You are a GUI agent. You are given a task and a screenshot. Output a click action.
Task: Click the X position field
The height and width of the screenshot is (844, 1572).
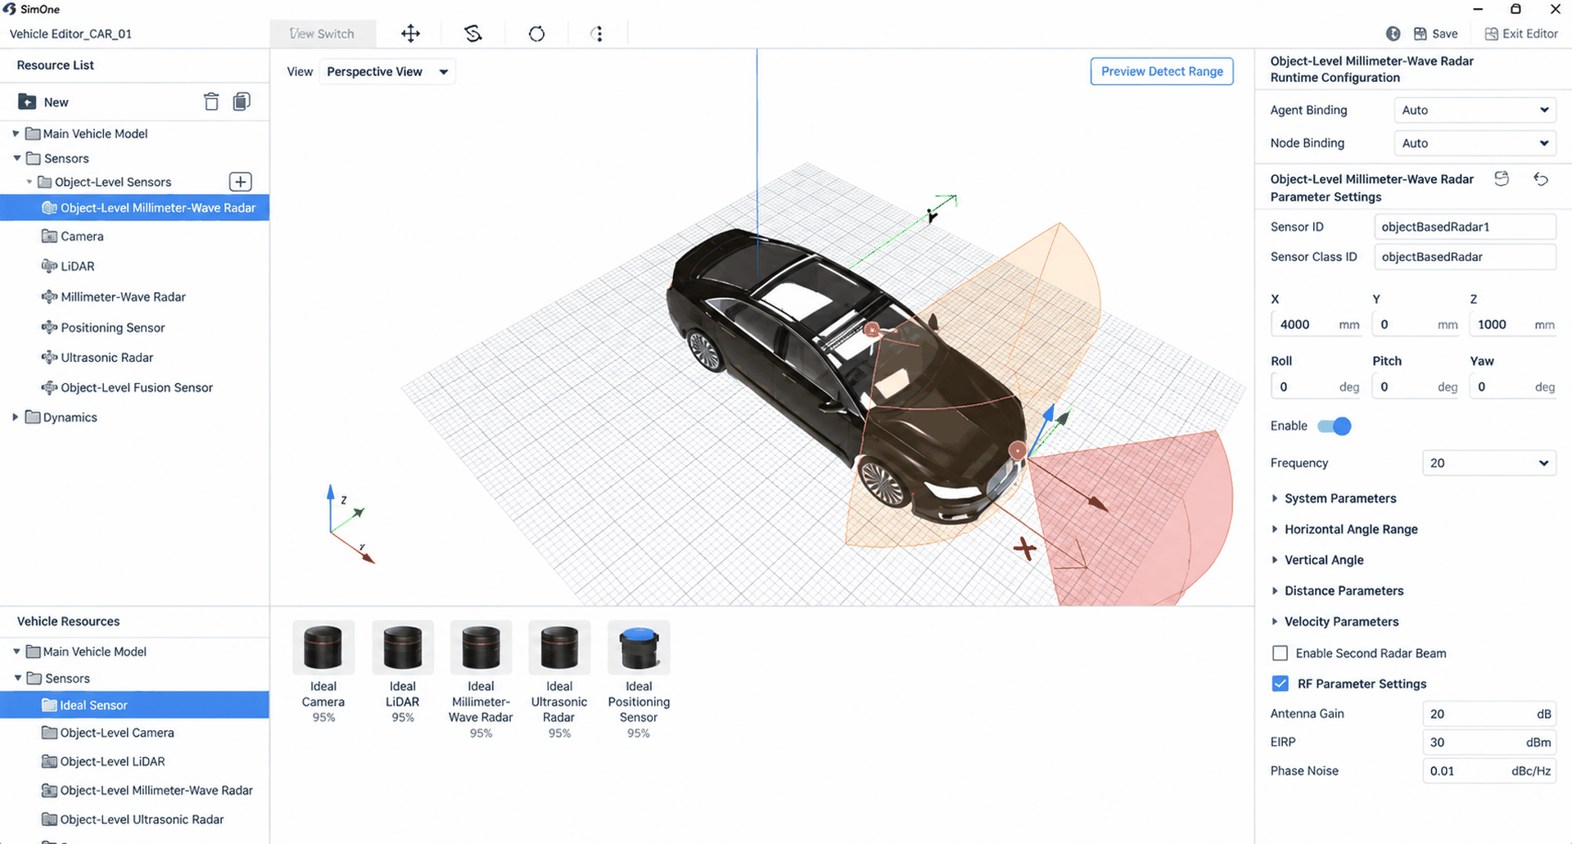(x=1316, y=324)
